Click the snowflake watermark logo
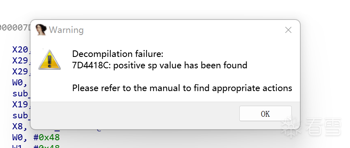Viewport: 350px width, 148px height. pyautogui.click(x=291, y=126)
